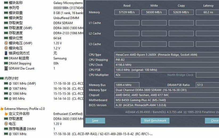
Task: Click the Latency column header
Action: [208, 6]
